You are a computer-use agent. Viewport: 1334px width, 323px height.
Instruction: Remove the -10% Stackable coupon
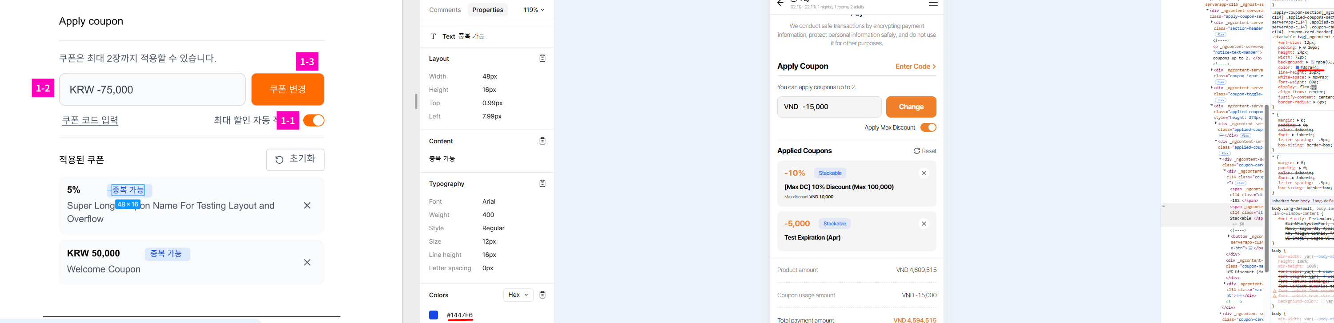(924, 173)
